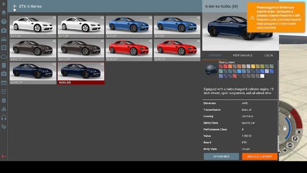Select the dark grey Kc6d (A) thumbnail

point(33,50)
